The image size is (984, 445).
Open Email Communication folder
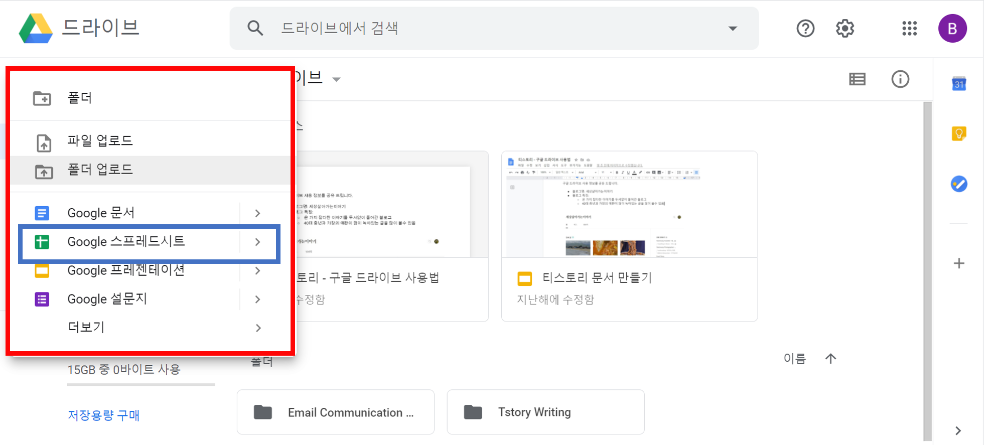click(335, 412)
